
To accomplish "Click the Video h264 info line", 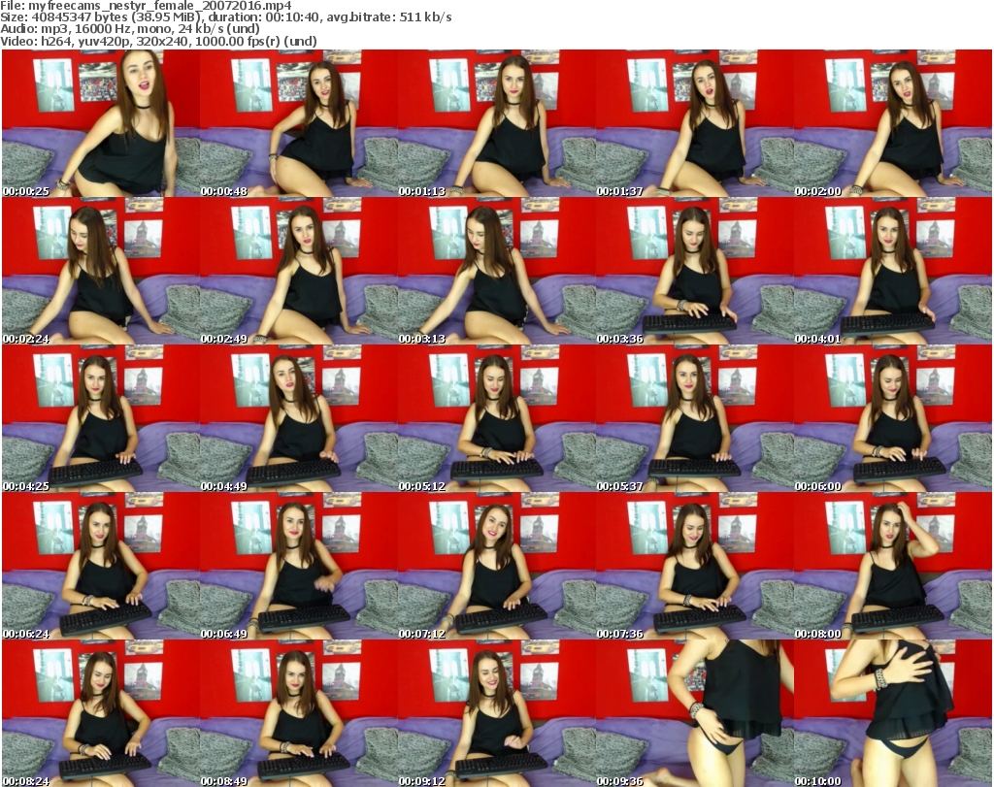I will point(158,41).
